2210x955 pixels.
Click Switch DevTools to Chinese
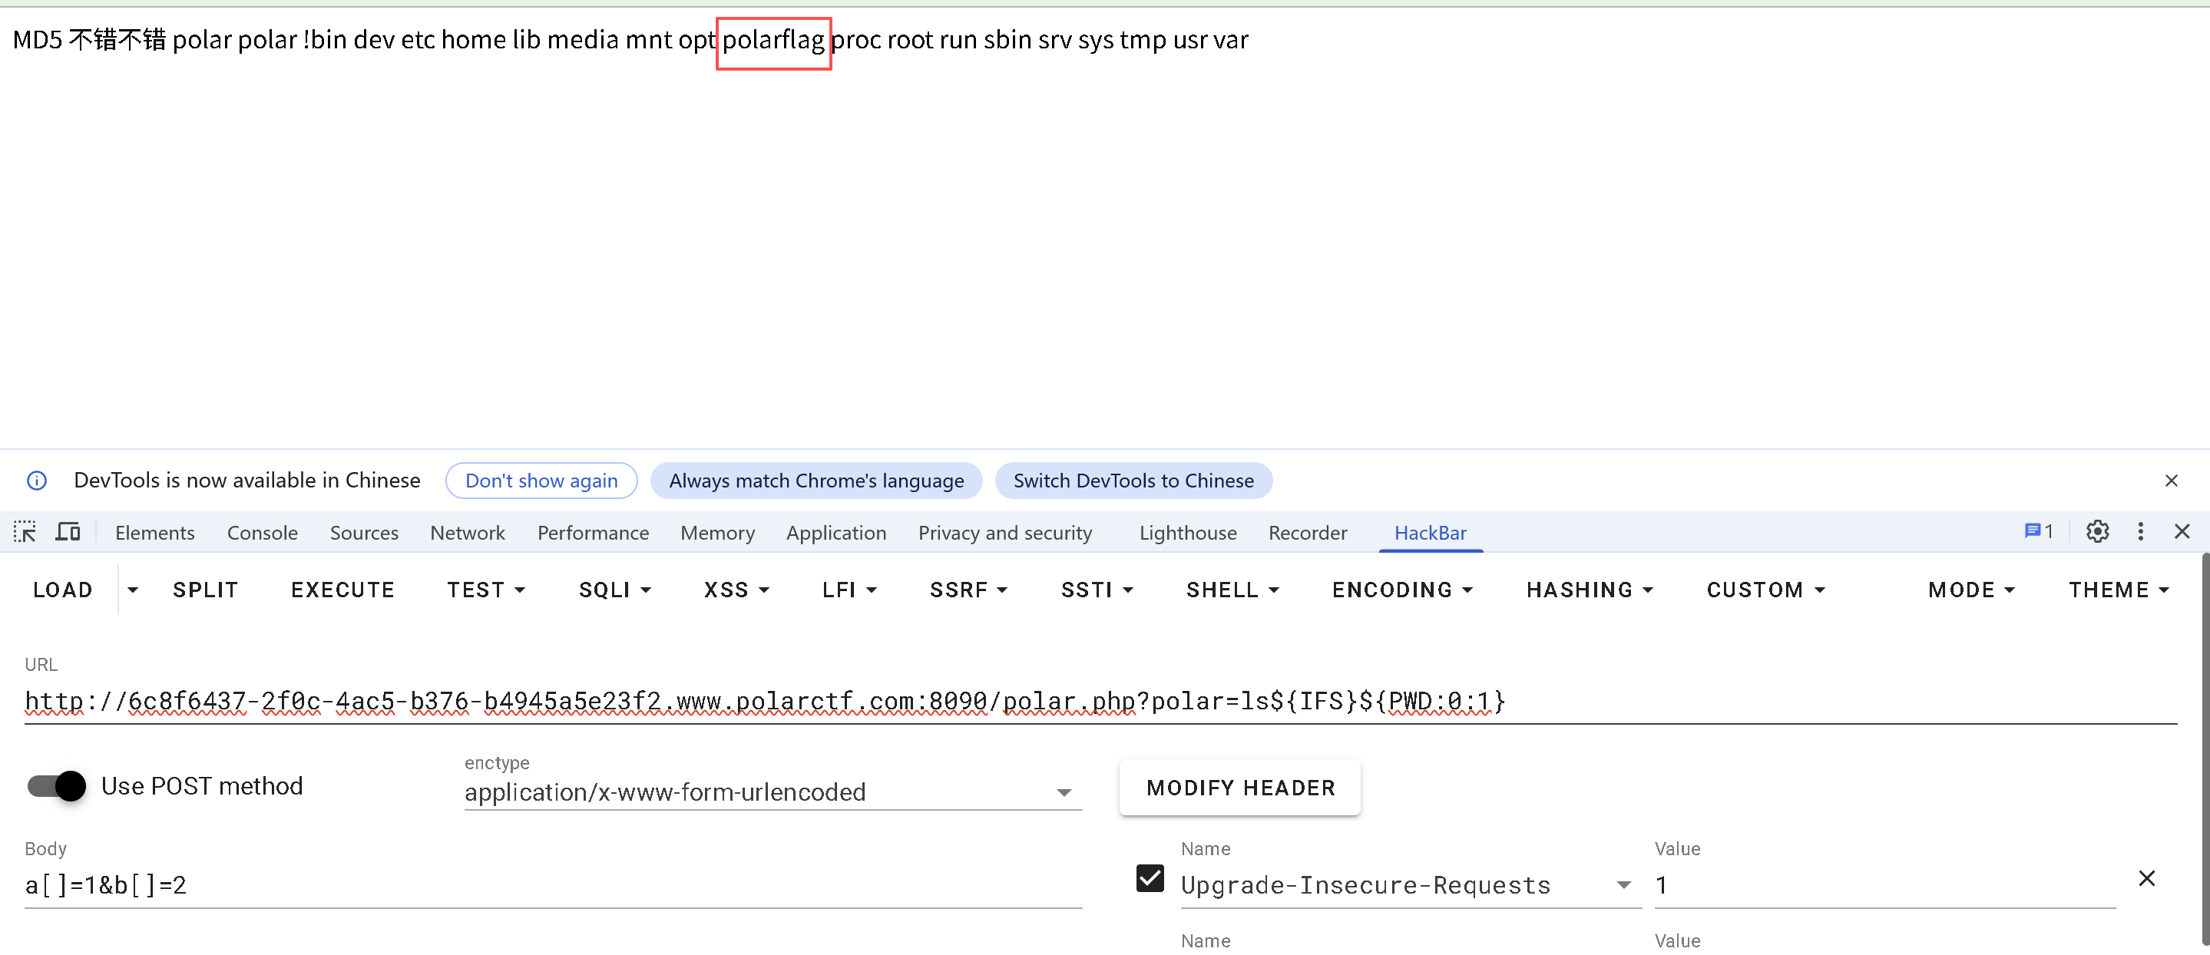click(x=1133, y=481)
